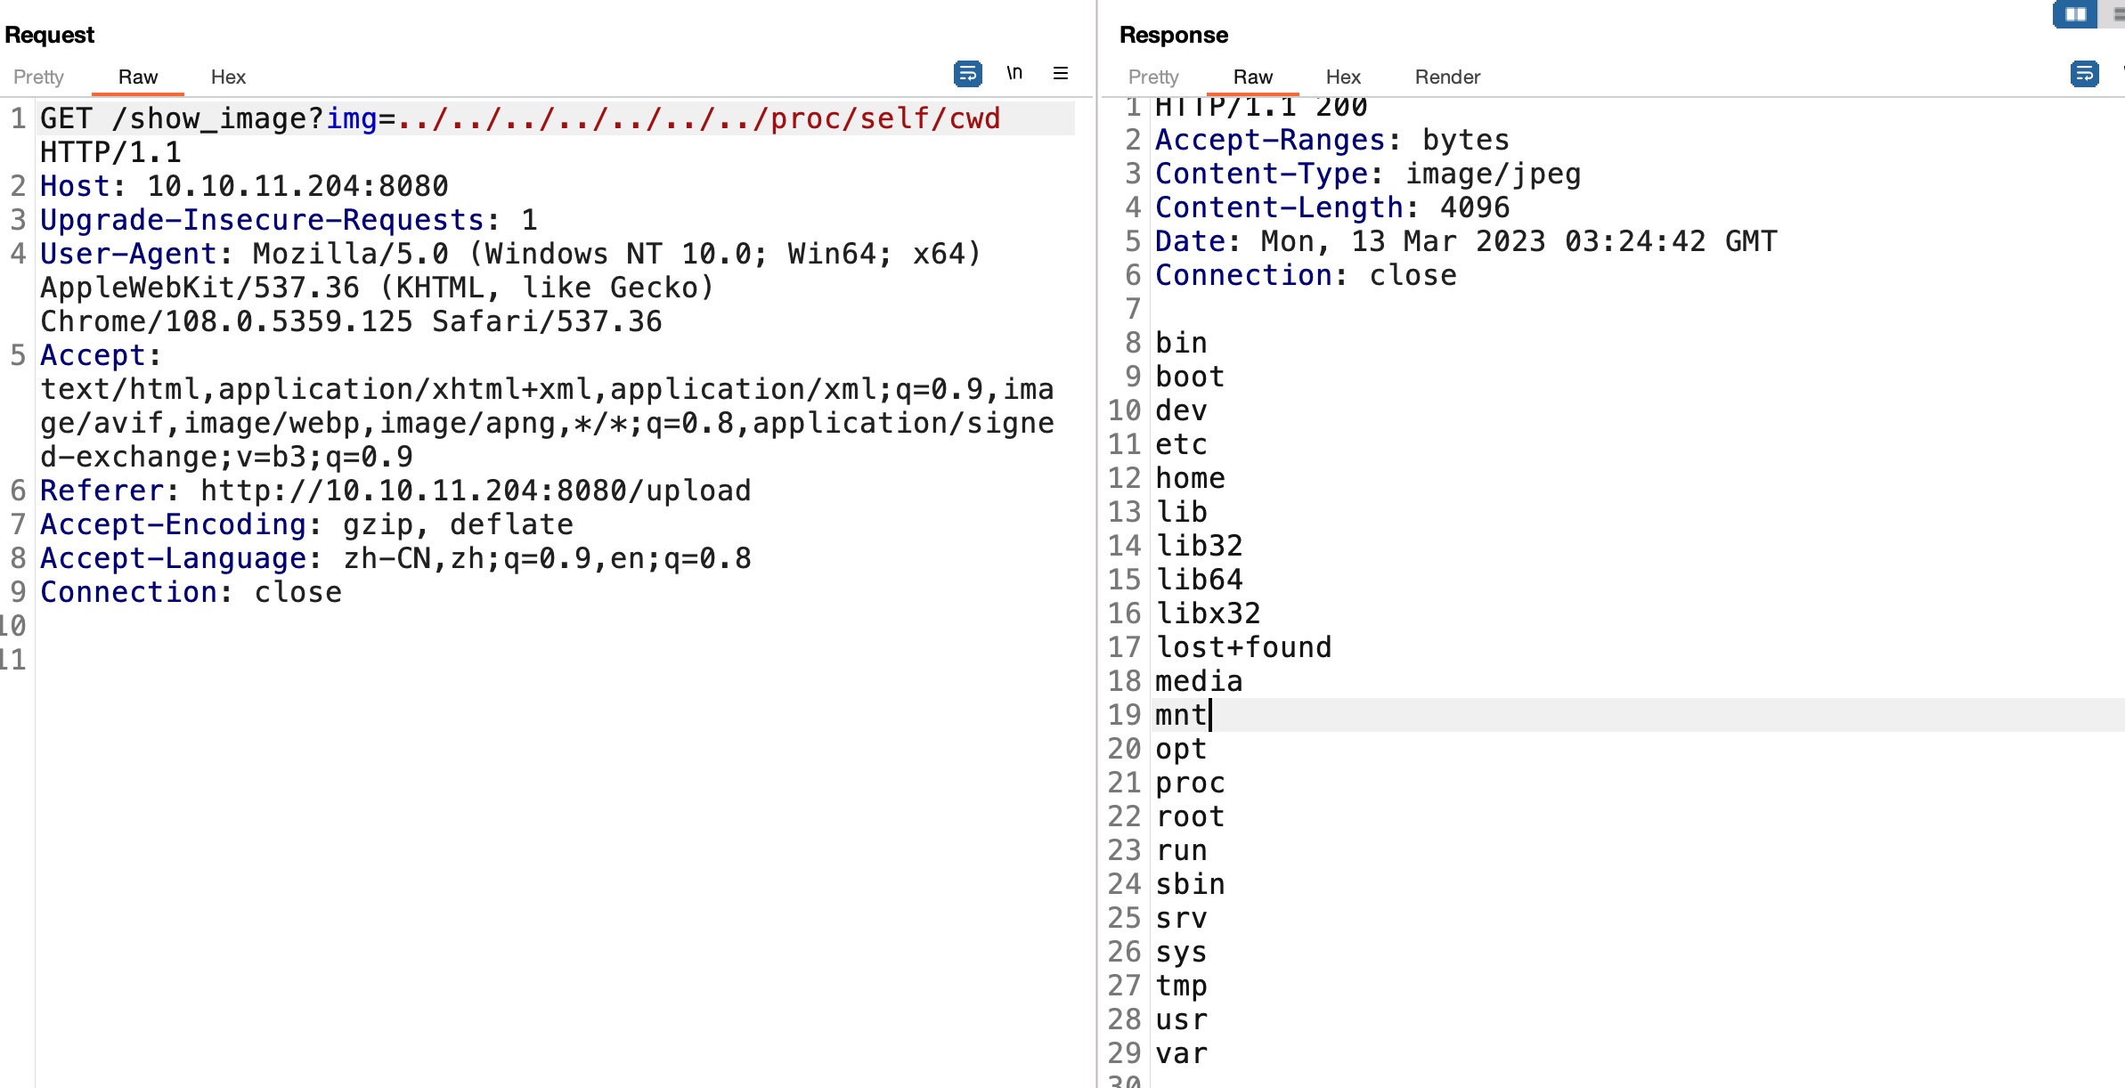Open the Response Render tab

click(1447, 77)
